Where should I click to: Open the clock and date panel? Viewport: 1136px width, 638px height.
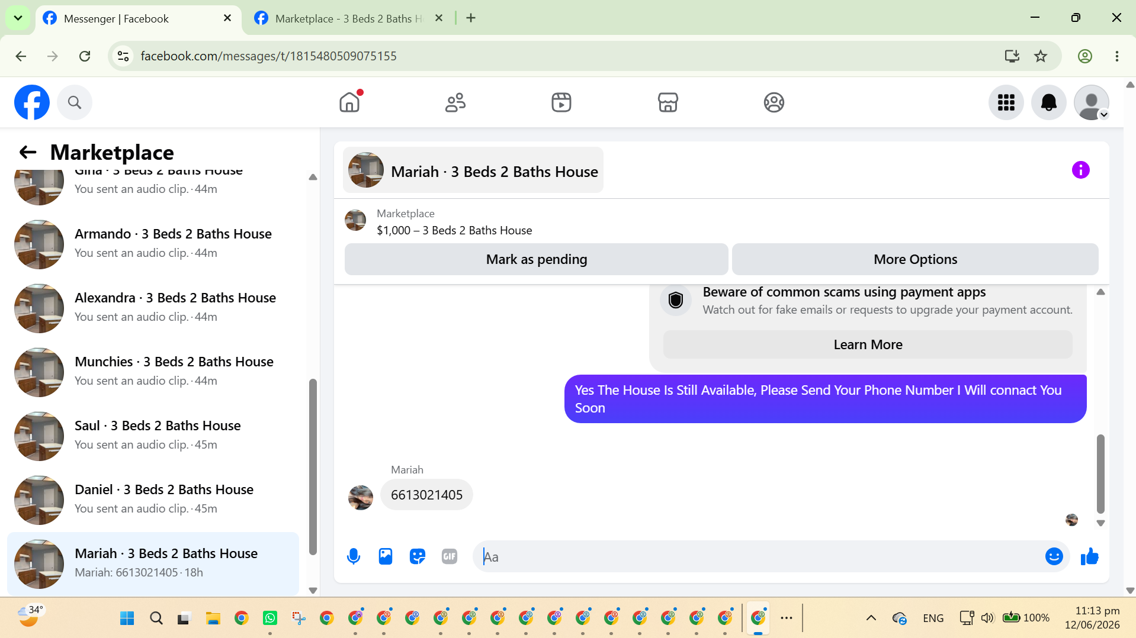tap(1092, 618)
